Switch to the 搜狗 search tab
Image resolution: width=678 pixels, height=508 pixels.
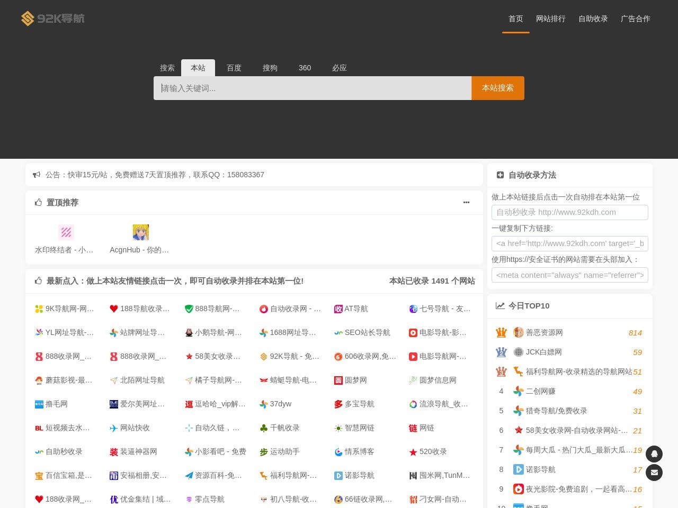pos(270,68)
